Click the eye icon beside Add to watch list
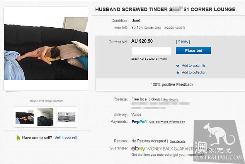Image resolution: width=245 pixels, height=164 pixels. pyautogui.click(x=178, y=66)
